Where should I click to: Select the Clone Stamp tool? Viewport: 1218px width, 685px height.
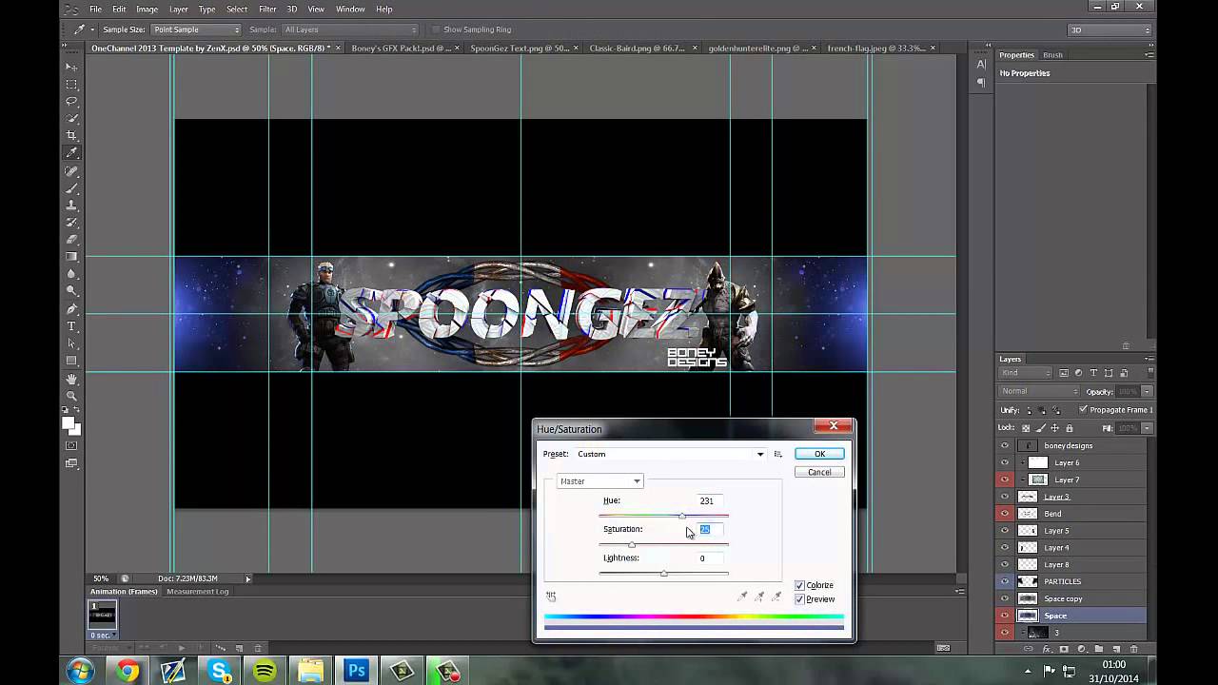(71, 205)
